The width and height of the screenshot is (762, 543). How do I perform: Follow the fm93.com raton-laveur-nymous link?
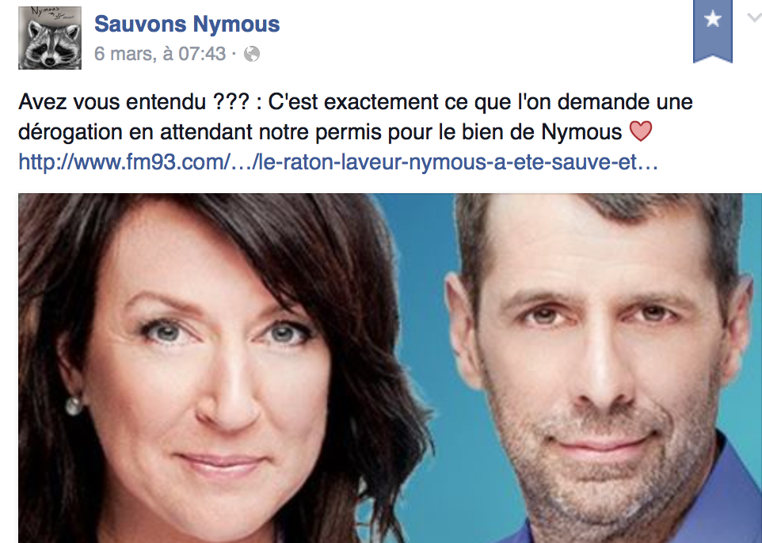pyautogui.click(x=338, y=161)
